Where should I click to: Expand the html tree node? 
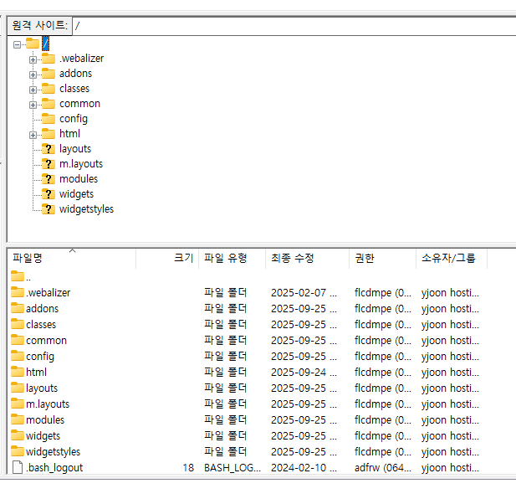coord(33,134)
